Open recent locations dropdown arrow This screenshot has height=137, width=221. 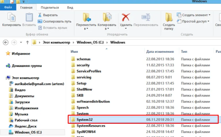tap(21, 42)
